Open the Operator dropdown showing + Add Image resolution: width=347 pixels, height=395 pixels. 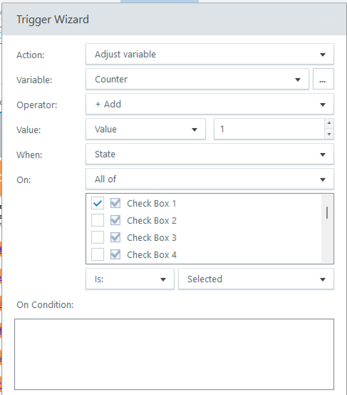(209, 104)
